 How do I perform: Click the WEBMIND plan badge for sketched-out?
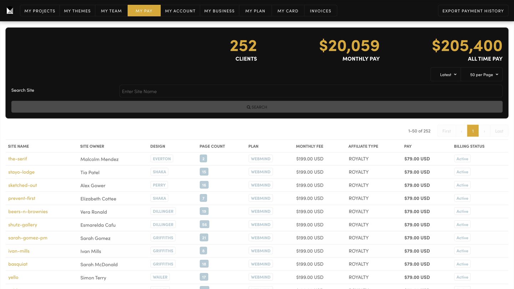(261, 185)
